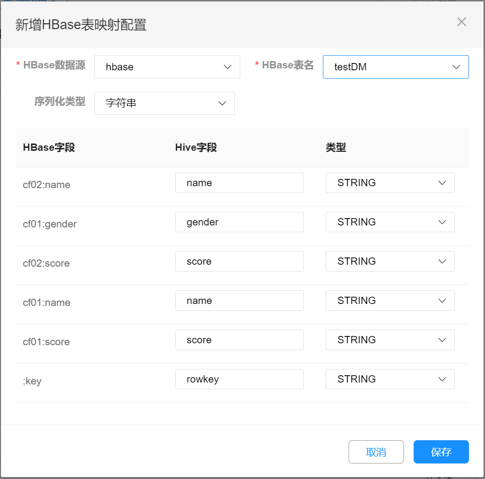
Task: Open type dropdown for cf01:score row
Action: (390, 340)
